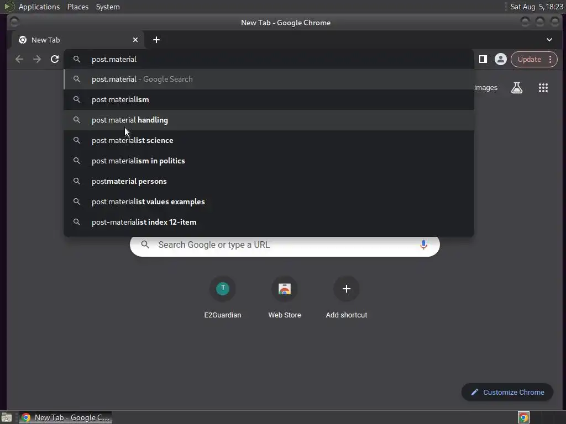Choose 'post materialism in politics' suggestion
Viewport: 566px width, 424px height.
269,161
